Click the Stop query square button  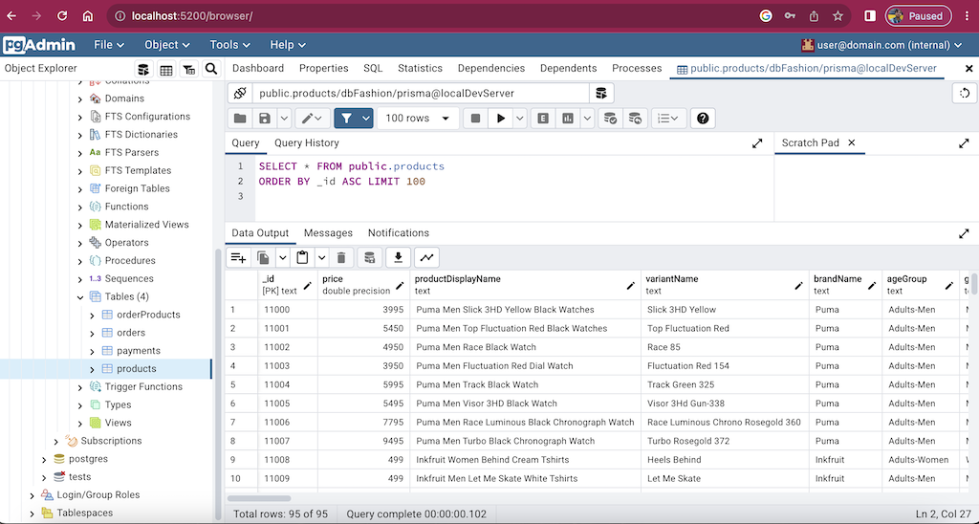pos(475,118)
